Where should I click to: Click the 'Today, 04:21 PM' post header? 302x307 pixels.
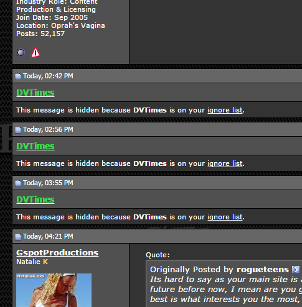point(157,236)
